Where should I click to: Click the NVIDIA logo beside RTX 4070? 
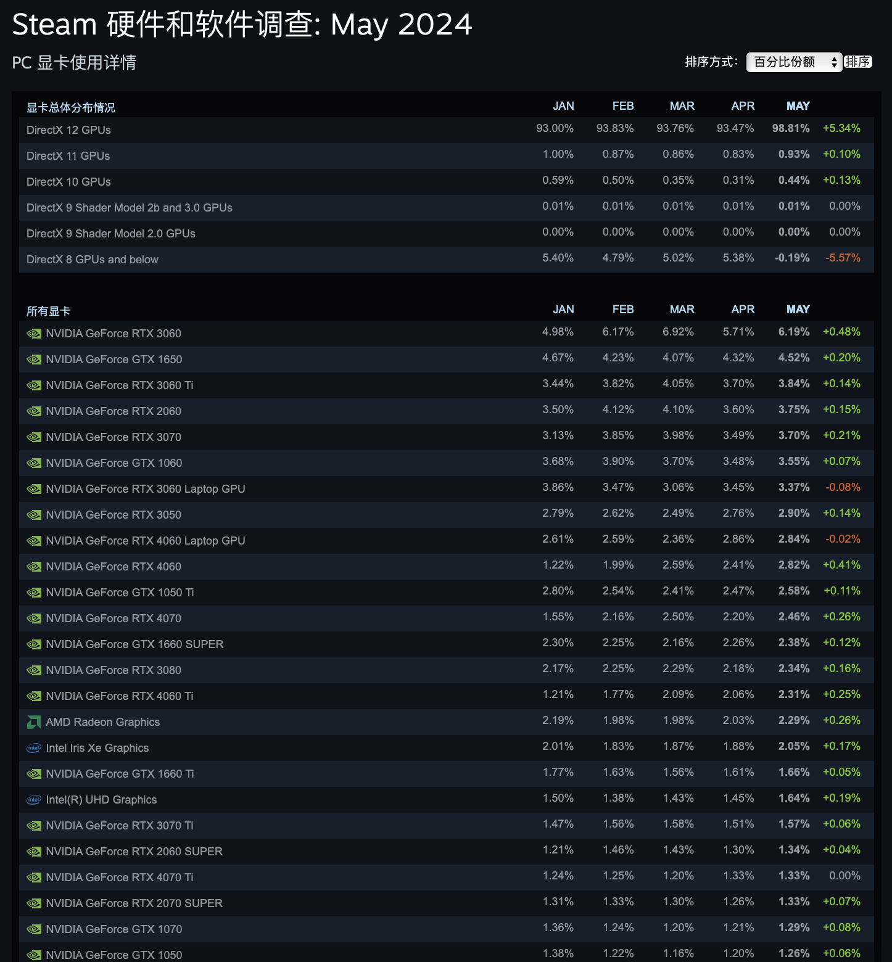point(35,618)
